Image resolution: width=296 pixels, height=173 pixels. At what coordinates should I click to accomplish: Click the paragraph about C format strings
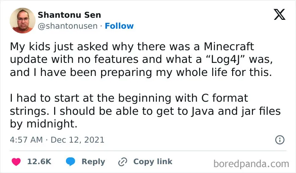click(145, 111)
